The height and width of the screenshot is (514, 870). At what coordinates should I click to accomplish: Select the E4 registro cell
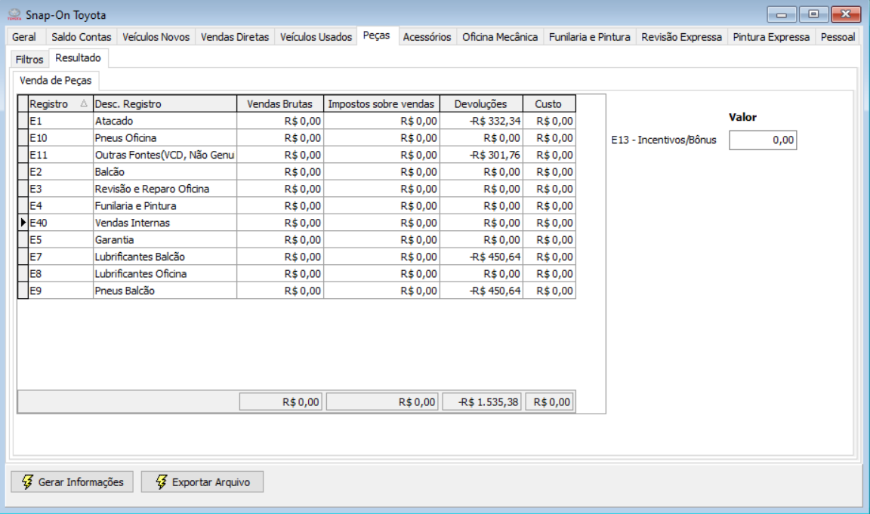pos(60,206)
